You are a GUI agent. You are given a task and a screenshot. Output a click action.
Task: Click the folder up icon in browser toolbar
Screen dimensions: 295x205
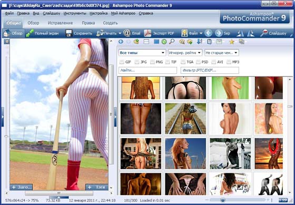coord(136,42)
